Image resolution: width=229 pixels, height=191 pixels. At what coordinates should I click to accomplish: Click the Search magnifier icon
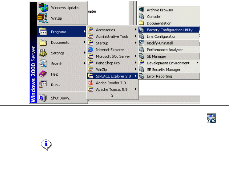43,63
